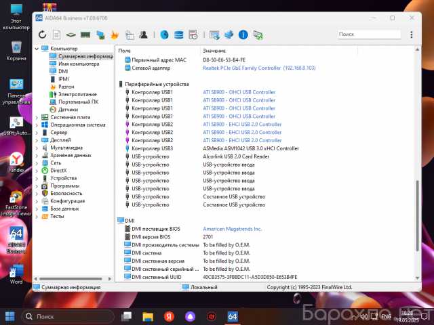
Task: Click the tree panel horizontal scrollbar
Action: pos(71,278)
